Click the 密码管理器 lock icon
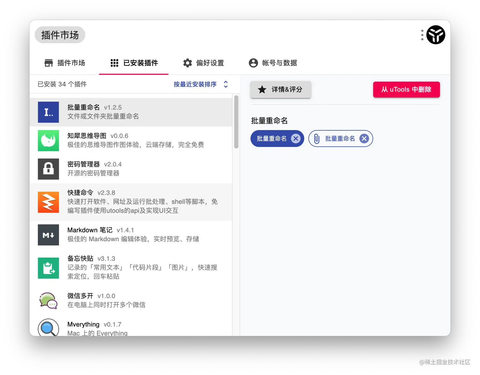 (48, 169)
